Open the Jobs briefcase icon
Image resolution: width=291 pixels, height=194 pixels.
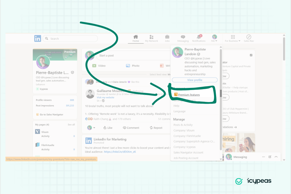tap(167, 37)
